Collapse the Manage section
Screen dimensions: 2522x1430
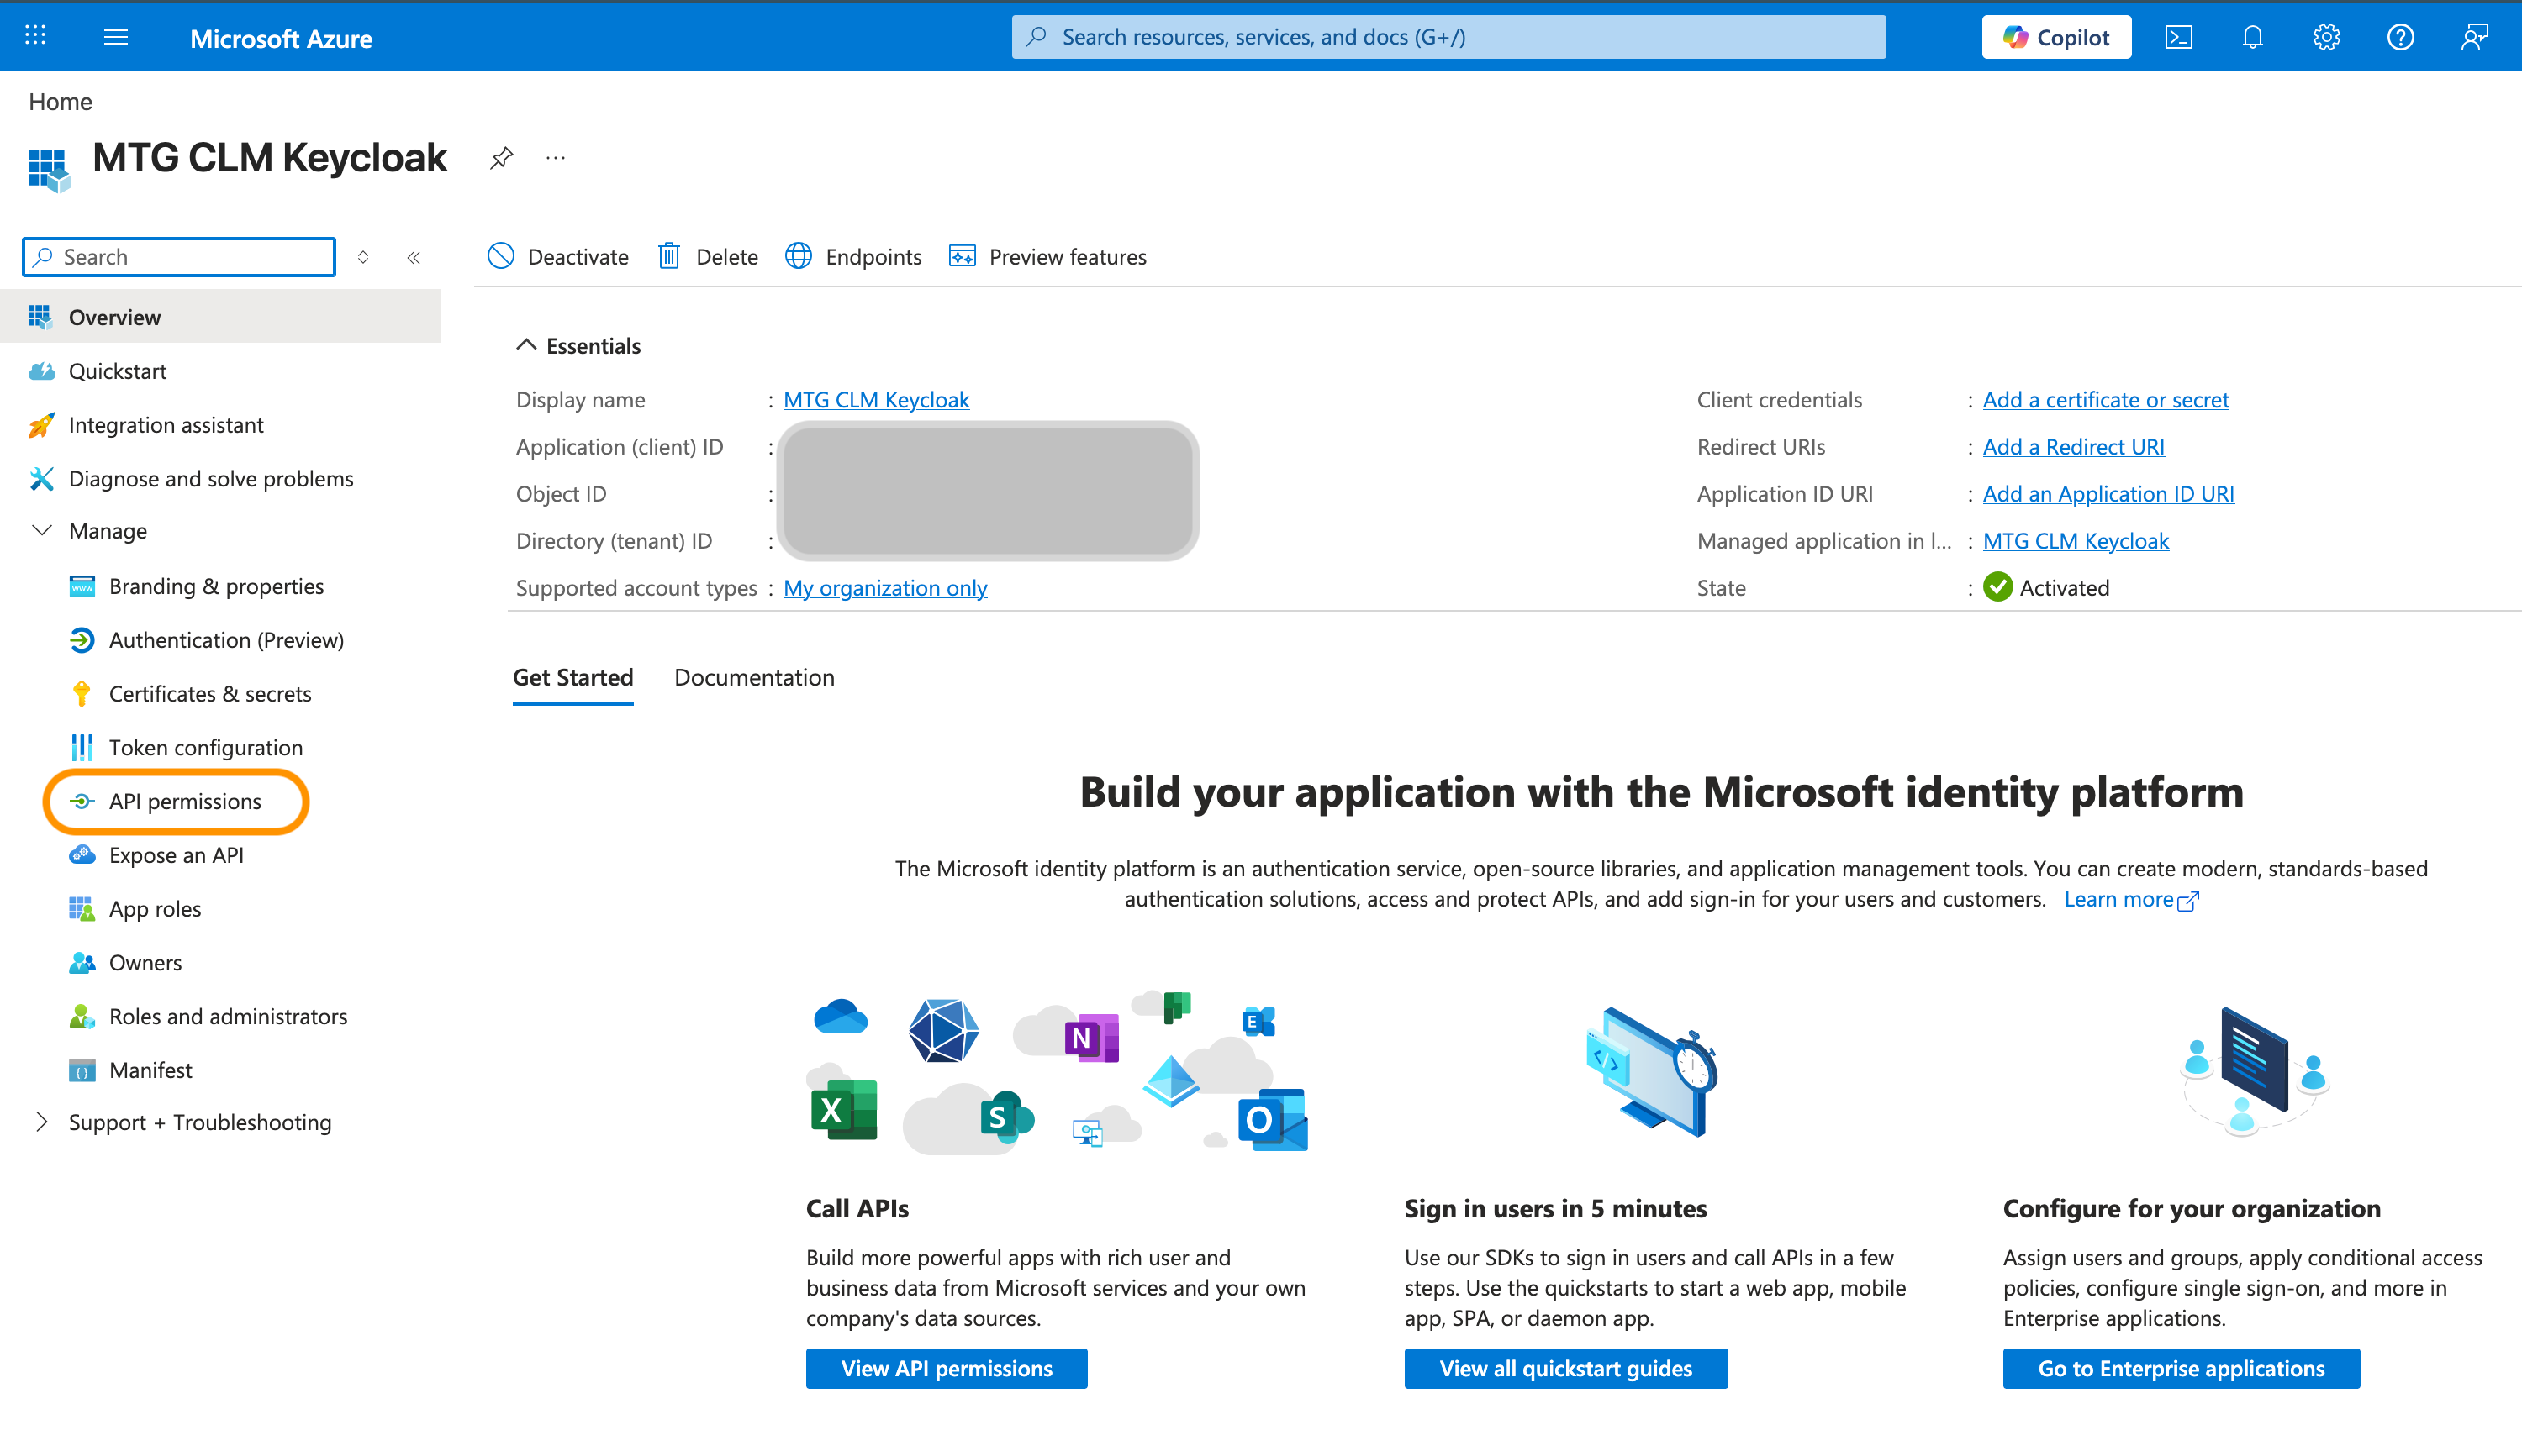(42, 531)
